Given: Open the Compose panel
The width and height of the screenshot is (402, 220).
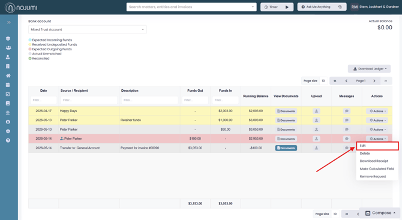Looking at the screenshot, I should coord(380,213).
